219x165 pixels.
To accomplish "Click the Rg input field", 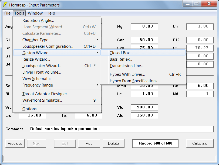I will click(144, 26).
